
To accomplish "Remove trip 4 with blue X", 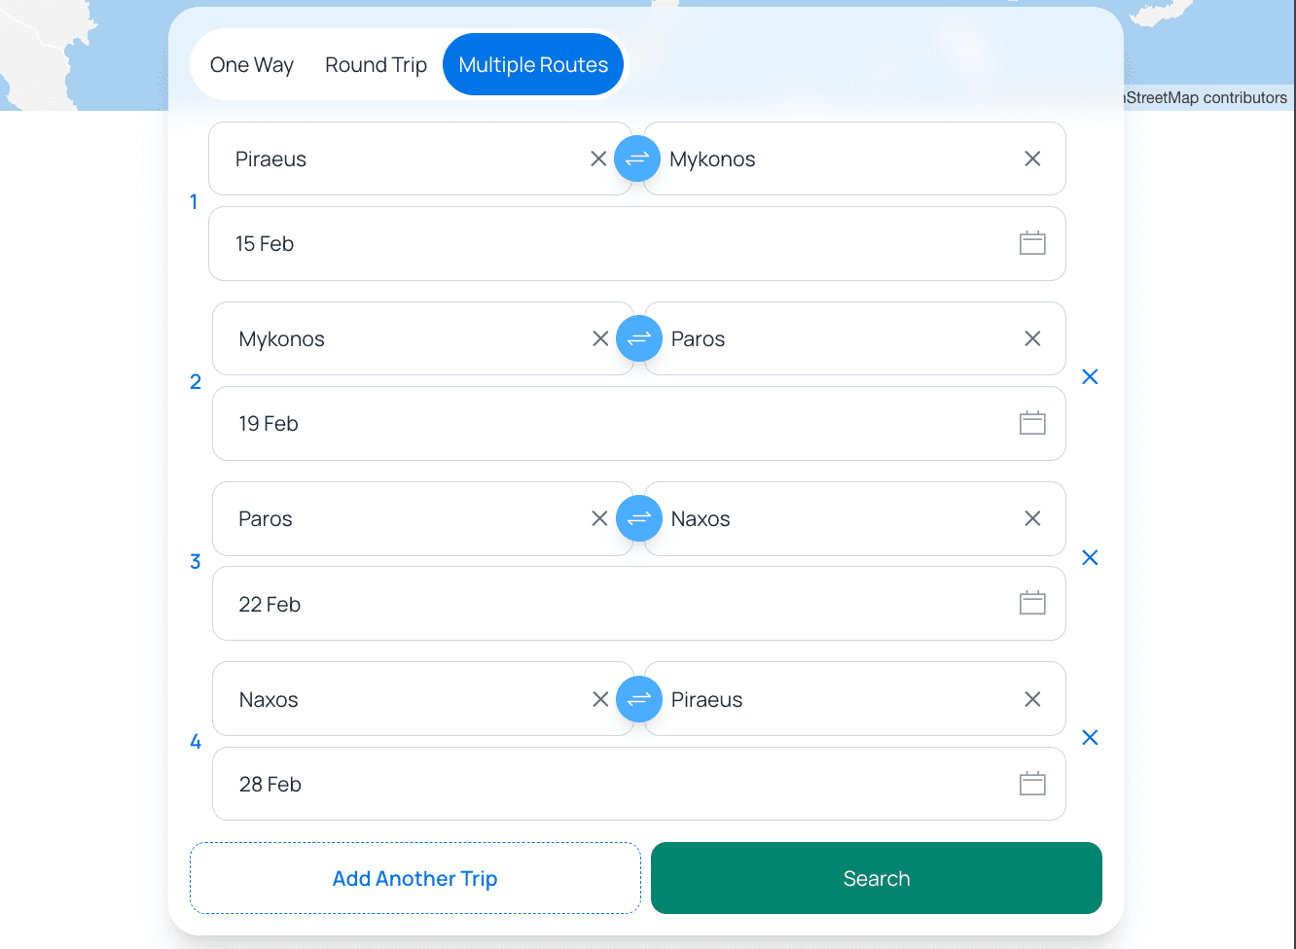I will pyautogui.click(x=1090, y=737).
